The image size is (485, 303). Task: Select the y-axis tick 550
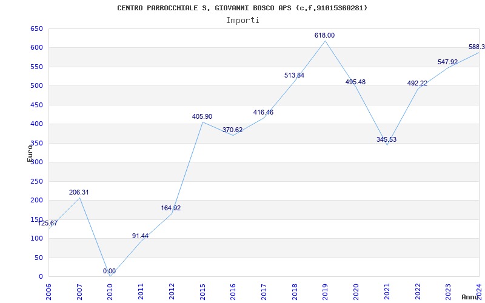click(x=36, y=67)
